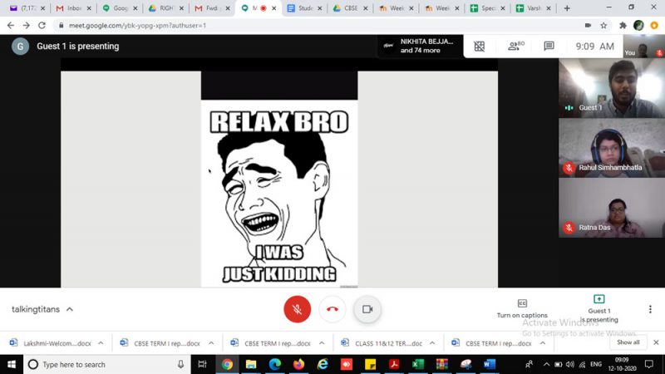The width and height of the screenshot is (665, 374).
Task: Switch to the Varsh Google Sheets tab
Action: (x=533, y=8)
